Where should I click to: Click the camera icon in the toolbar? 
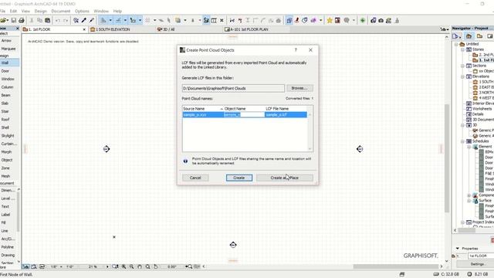point(381,21)
